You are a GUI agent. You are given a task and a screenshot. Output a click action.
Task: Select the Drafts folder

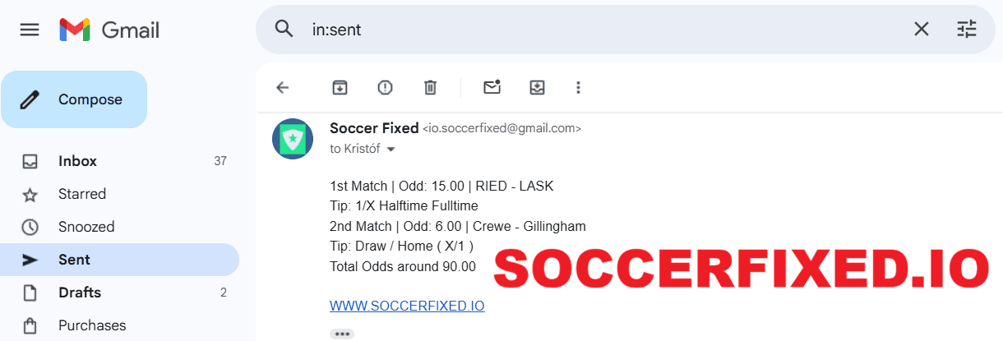tap(79, 293)
